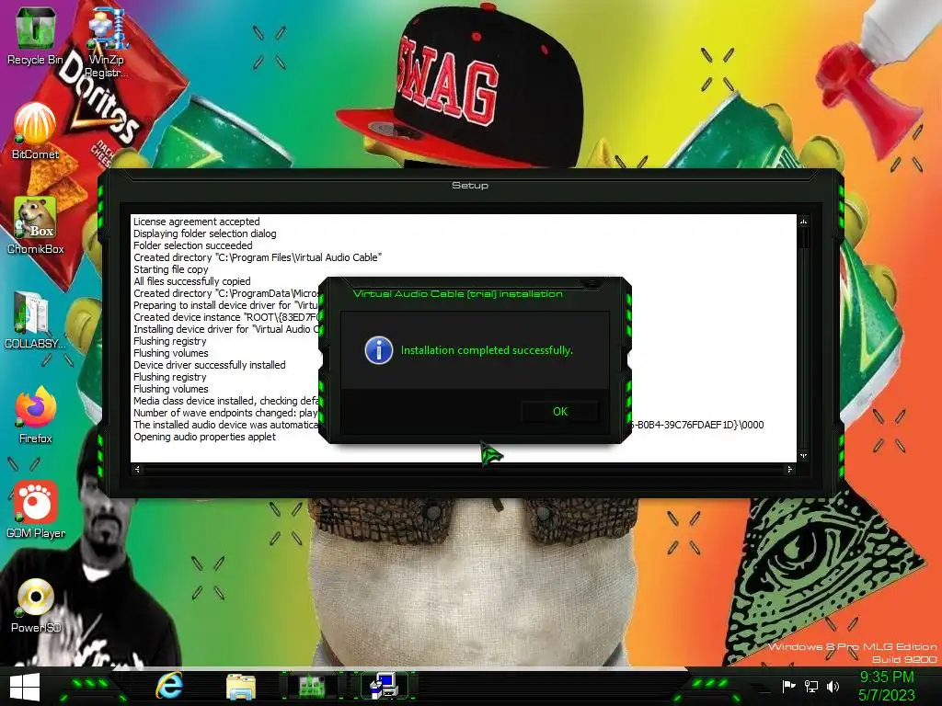Click the line "Created directory C:\Program Files\Virtual Audio Cable"
942x706 pixels.
(258, 257)
